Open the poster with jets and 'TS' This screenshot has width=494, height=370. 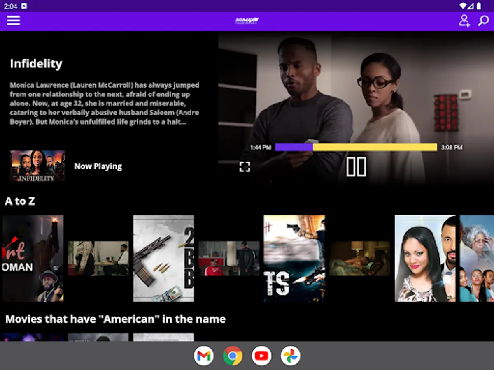(294, 259)
